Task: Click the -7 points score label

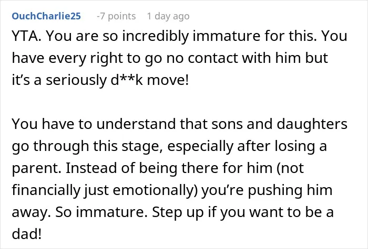Action: [116, 16]
